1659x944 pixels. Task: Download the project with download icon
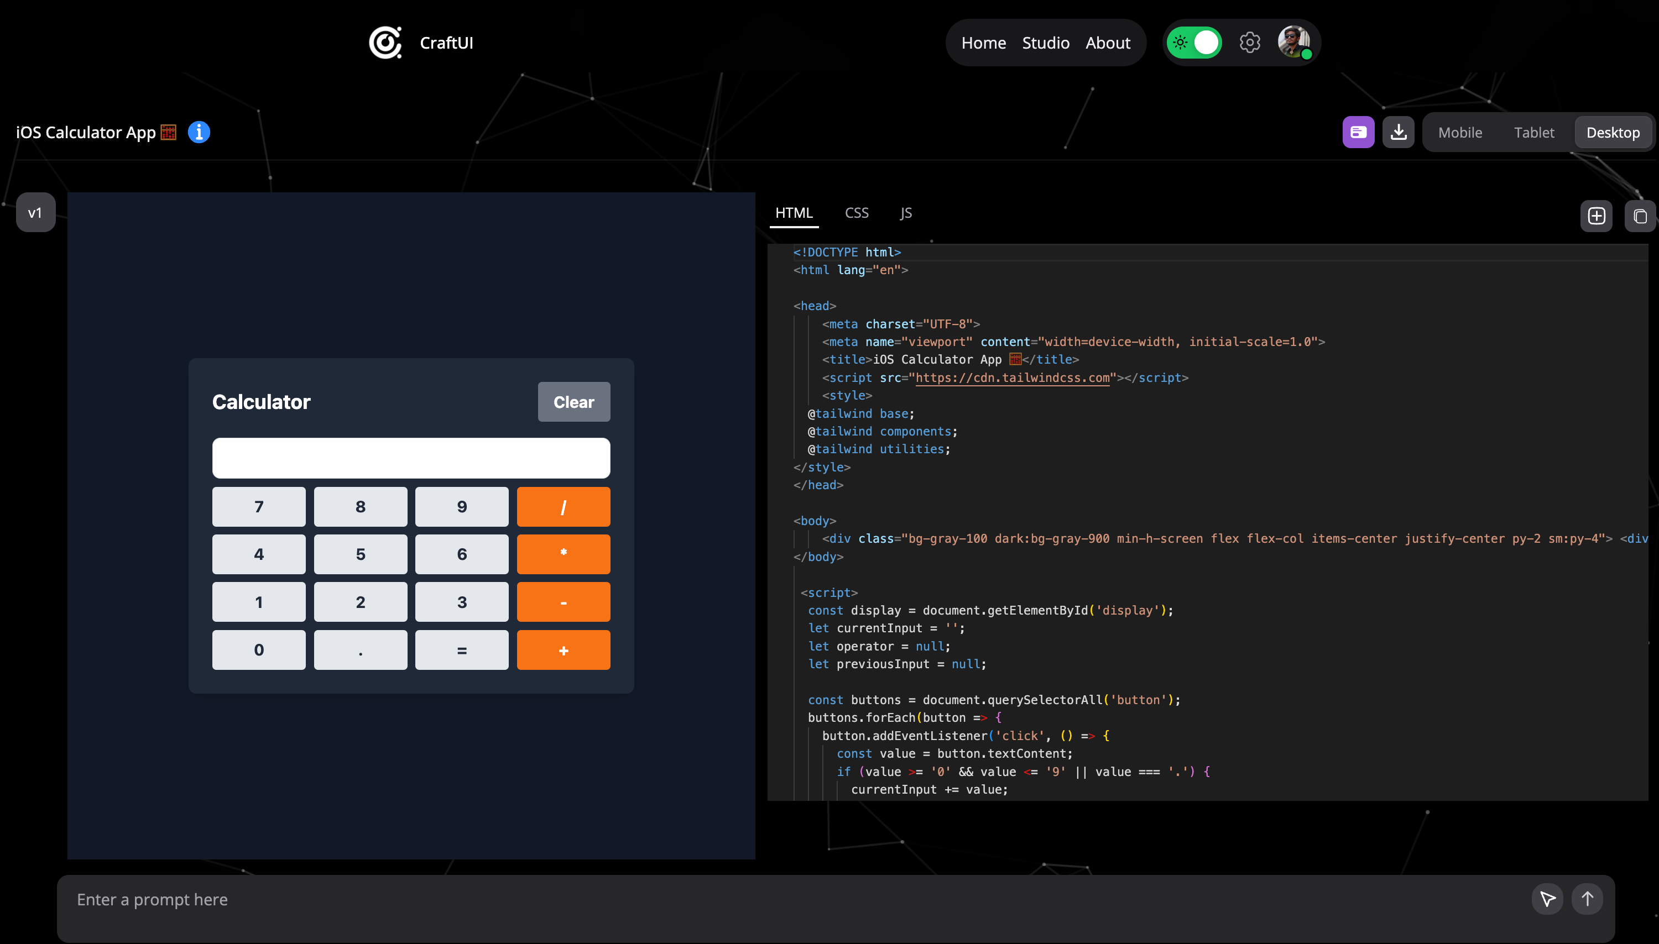[x=1399, y=132]
